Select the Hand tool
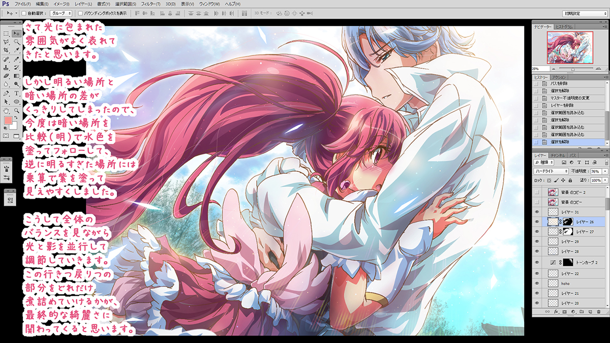610x343 pixels. (6, 110)
